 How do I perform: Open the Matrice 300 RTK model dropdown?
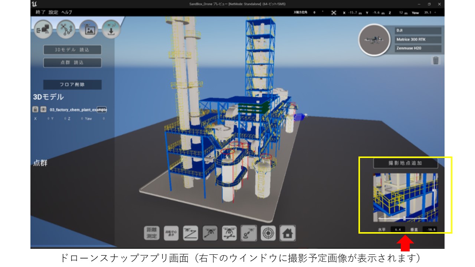[418, 40]
